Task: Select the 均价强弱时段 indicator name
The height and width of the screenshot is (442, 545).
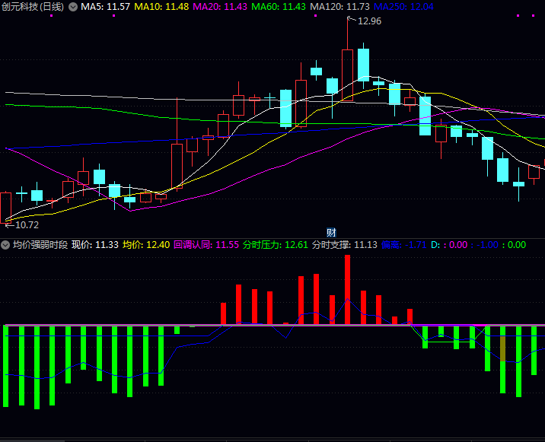Action: pos(40,245)
